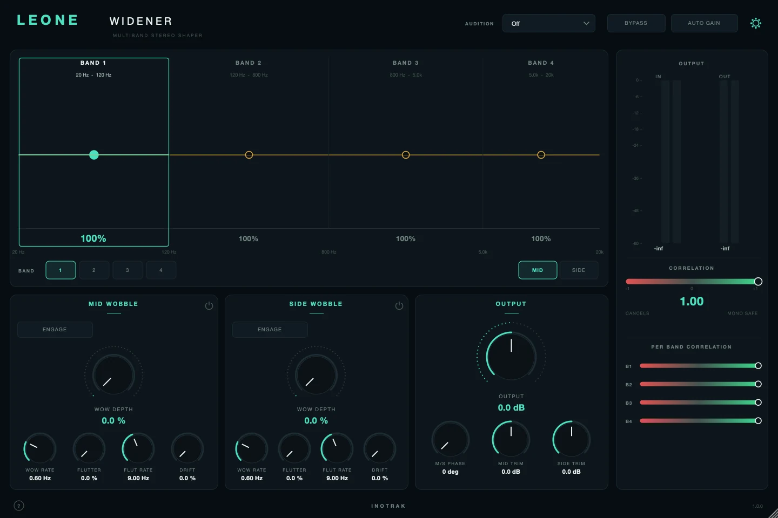Click the Side Wobble Drift knob
Viewport: 778px width, 518px height.
pos(380,448)
